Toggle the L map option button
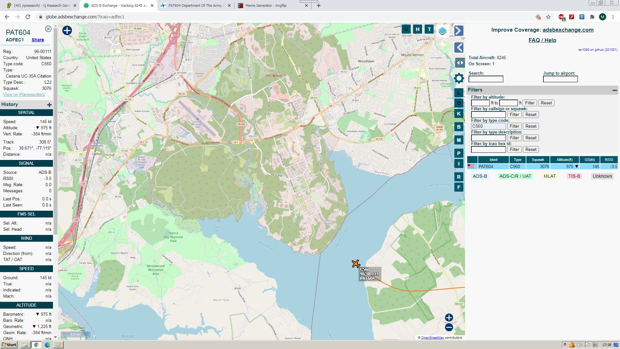This screenshot has width=620, height=349. [459, 93]
